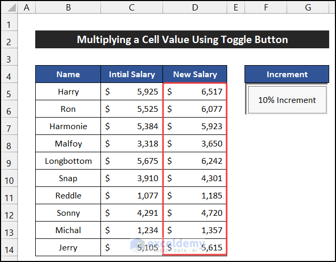This screenshot has height=262, width=336.
Task: Select column D header
Action: coord(195,8)
